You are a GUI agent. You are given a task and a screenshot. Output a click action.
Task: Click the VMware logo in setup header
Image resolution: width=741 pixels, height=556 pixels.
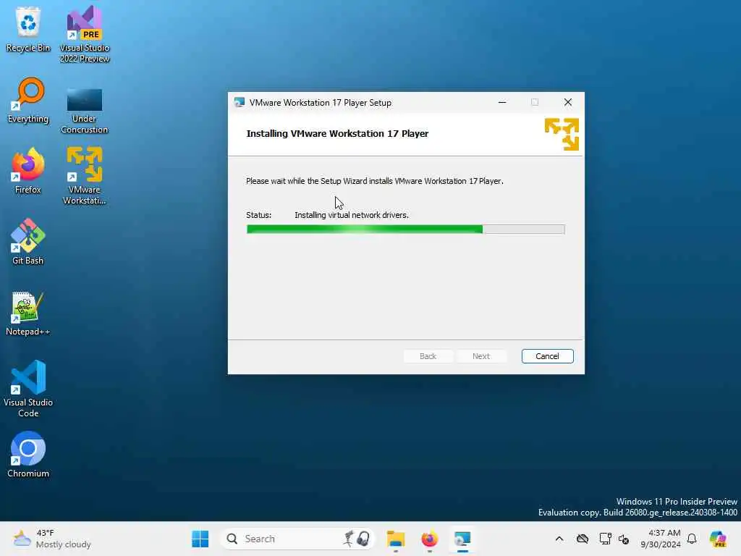(x=562, y=134)
